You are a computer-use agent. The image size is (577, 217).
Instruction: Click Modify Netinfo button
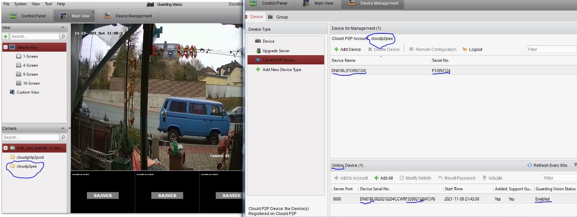[x=415, y=178]
